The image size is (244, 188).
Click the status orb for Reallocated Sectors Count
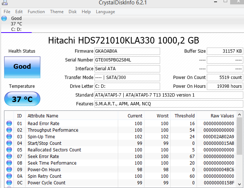(9, 150)
